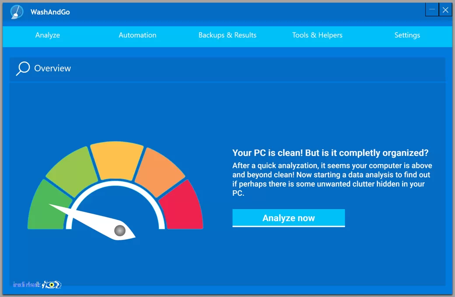Go to the Tools & Helpers tab
Image resolution: width=455 pixels, height=297 pixels.
click(x=317, y=35)
